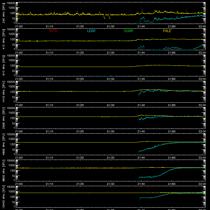Image resolution: width=210 pixels, height=210 pixels.
Task: Click the green SGMR station label
Action: 128,31
